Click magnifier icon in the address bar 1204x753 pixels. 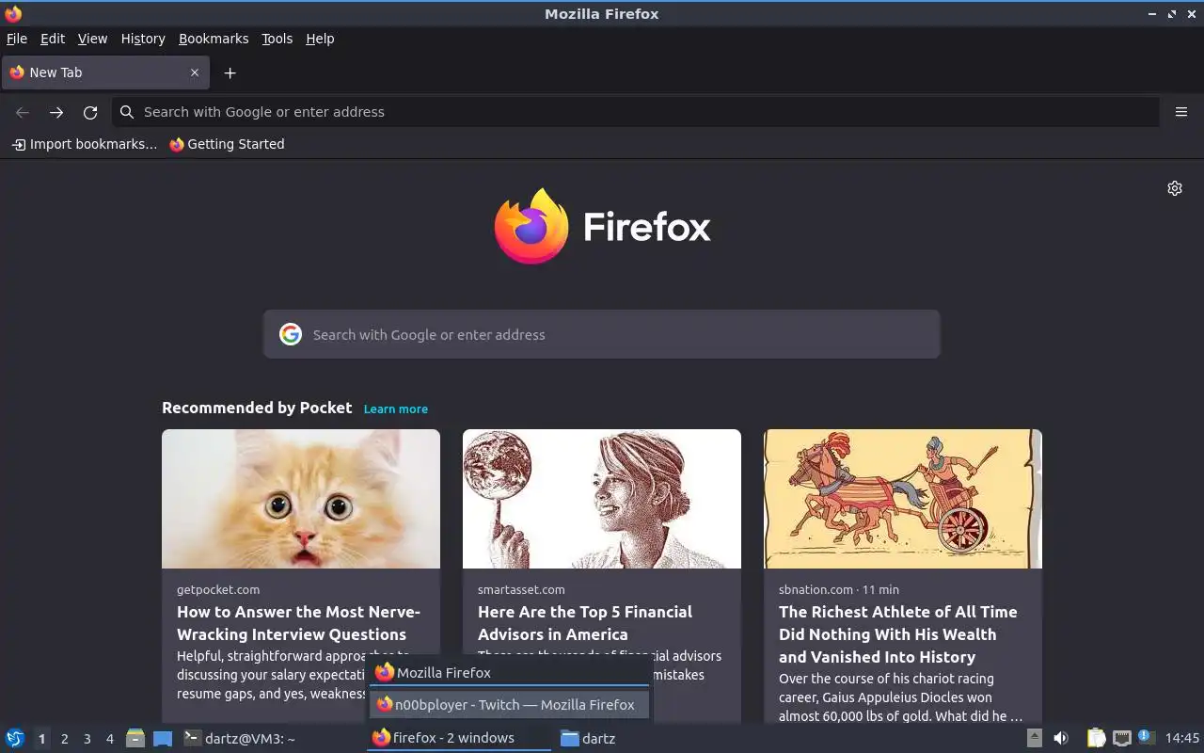click(127, 112)
